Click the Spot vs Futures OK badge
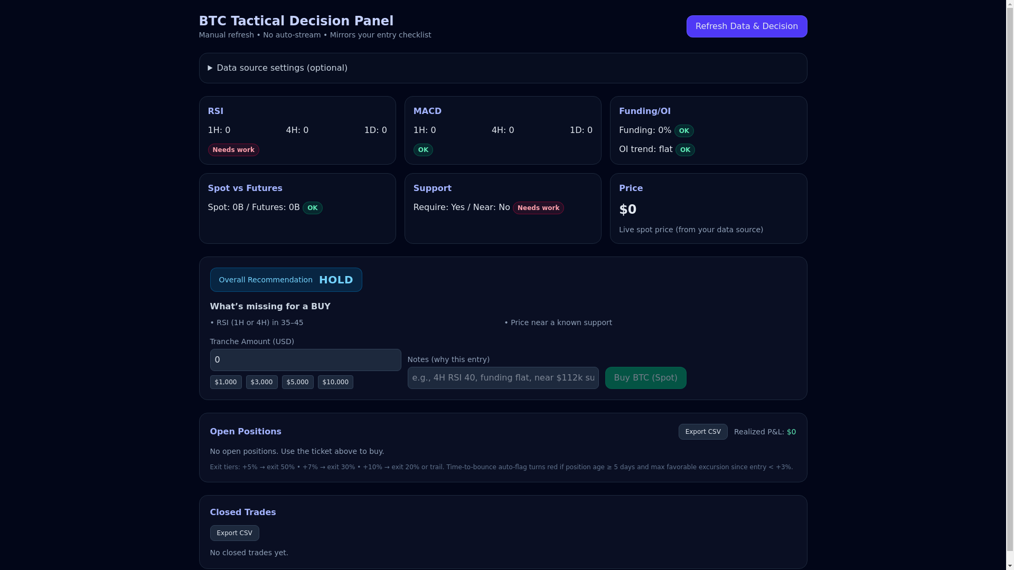This screenshot has height=570, width=1014. 312,208
